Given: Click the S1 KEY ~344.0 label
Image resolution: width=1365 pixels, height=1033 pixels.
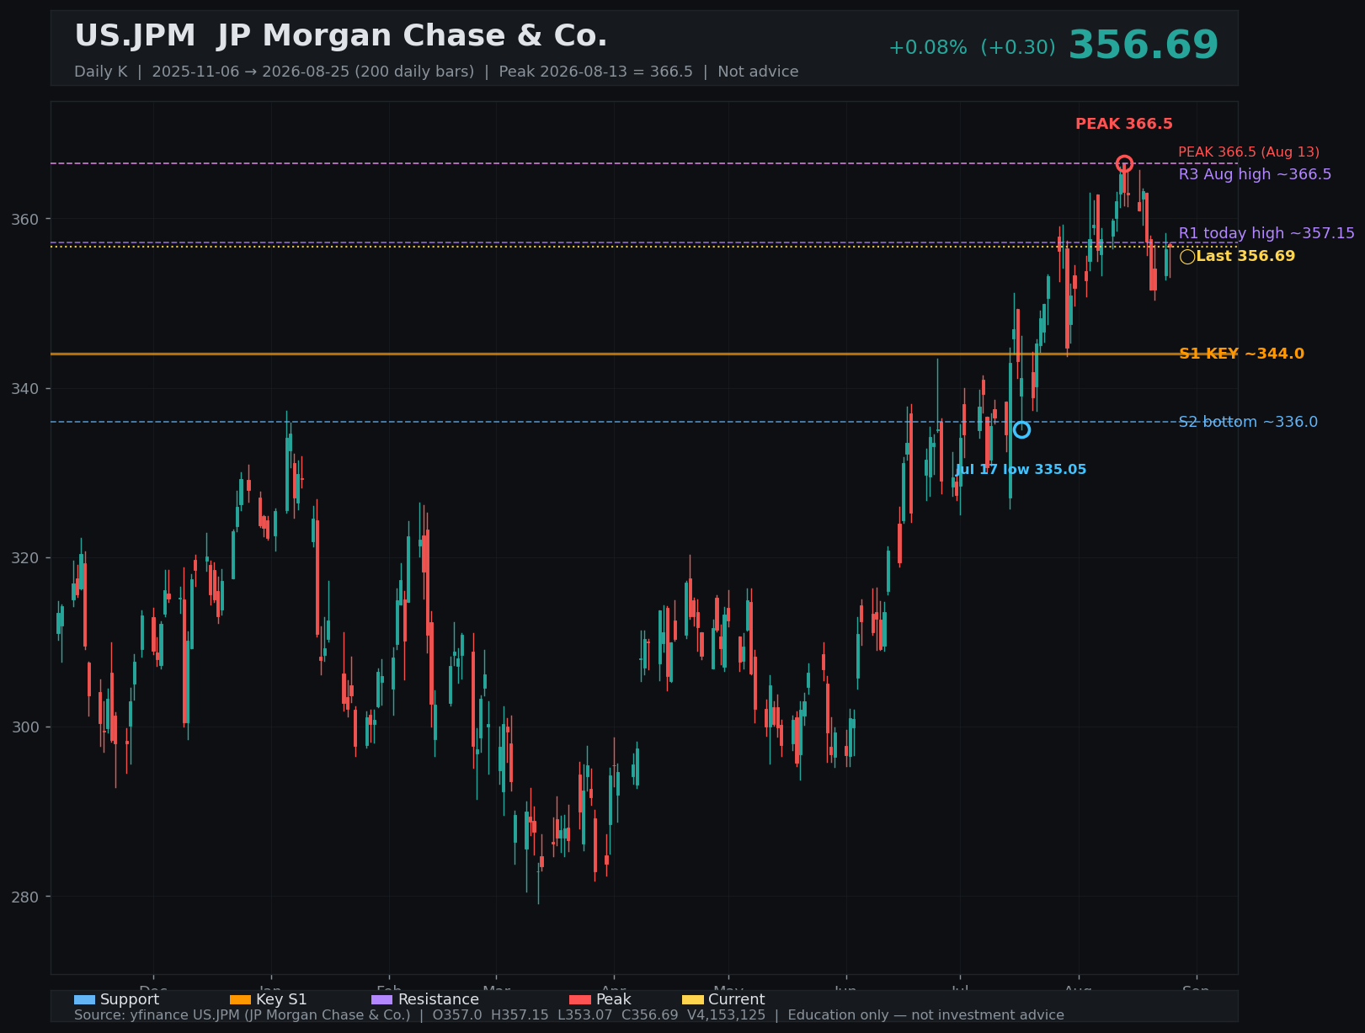Looking at the screenshot, I should (x=1241, y=354).
